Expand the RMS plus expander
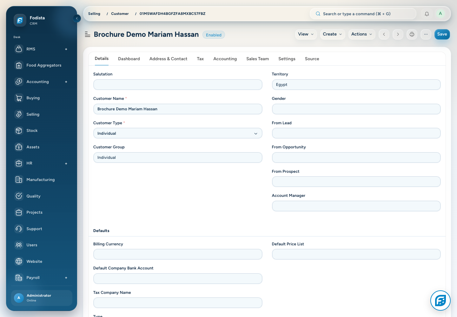This screenshot has width=457, height=317. (x=66, y=49)
